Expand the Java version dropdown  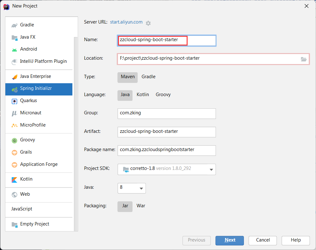pyautogui.click(x=141, y=188)
